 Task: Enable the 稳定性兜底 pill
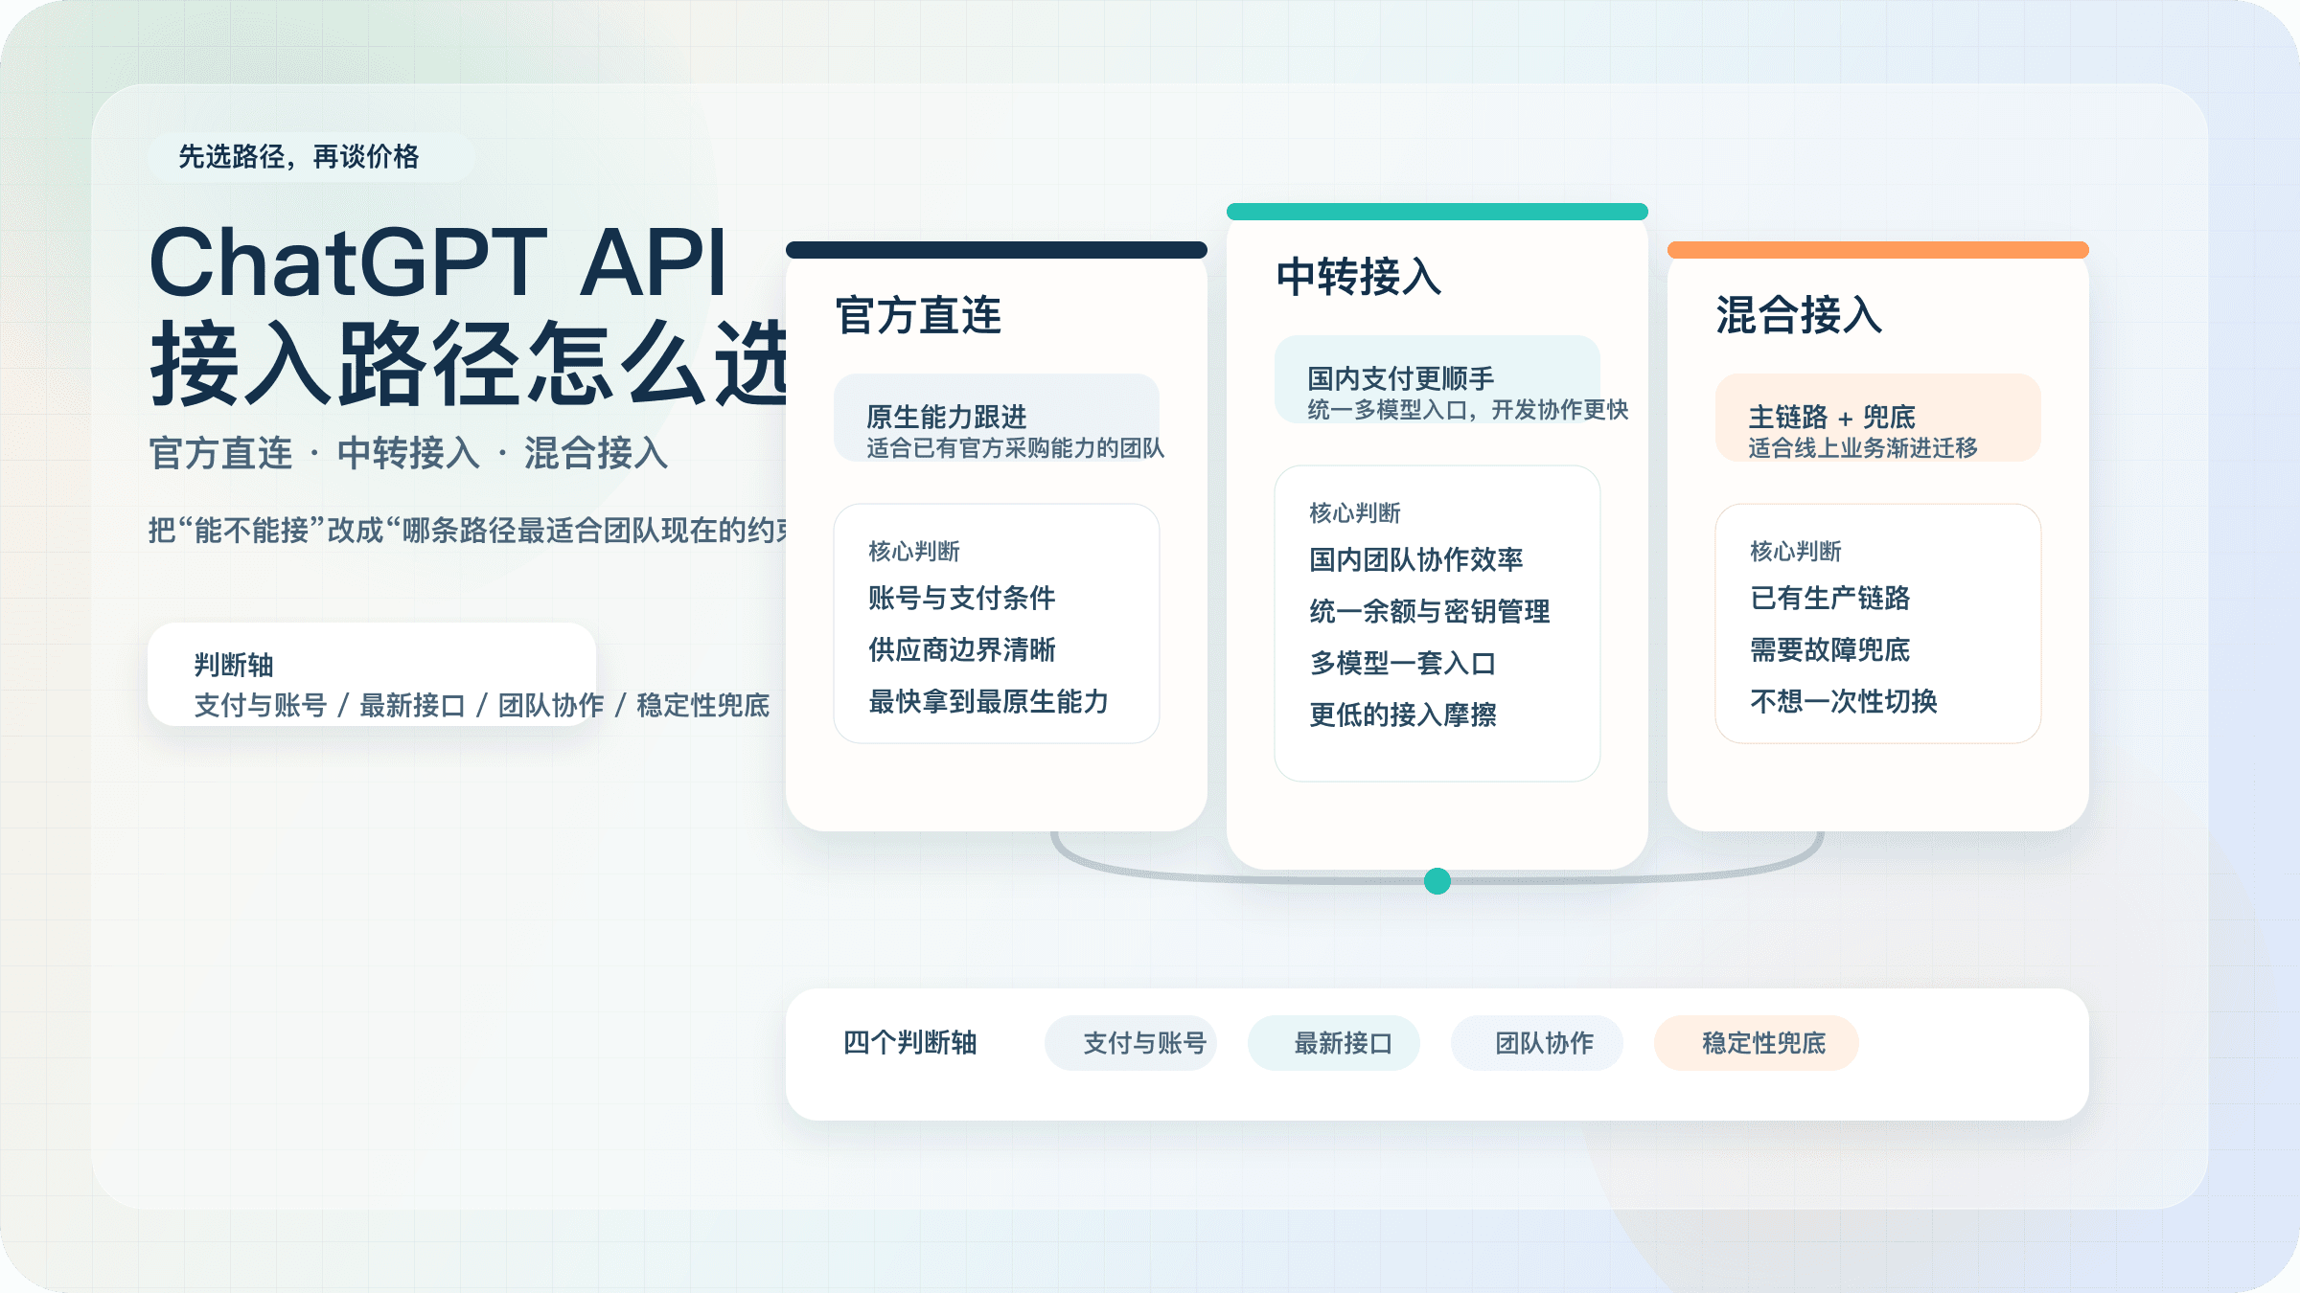coord(1756,1043)
